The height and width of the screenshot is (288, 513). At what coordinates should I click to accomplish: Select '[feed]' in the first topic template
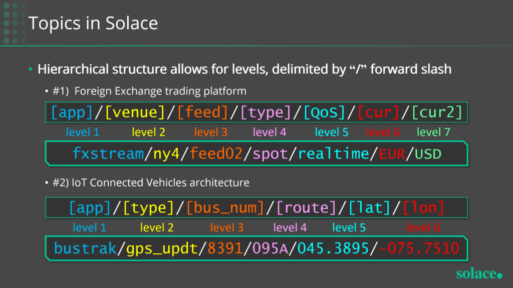[x=202, y=112]
